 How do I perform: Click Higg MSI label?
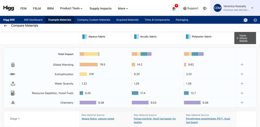coord(9,20)
